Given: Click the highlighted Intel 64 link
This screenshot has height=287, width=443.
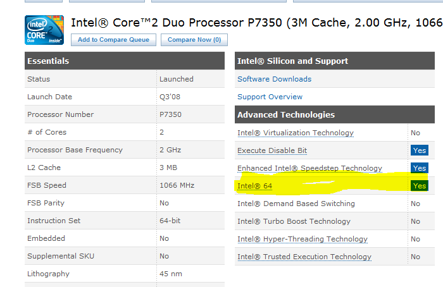Looking at the screenshot, I should click(x=254, y=186).
